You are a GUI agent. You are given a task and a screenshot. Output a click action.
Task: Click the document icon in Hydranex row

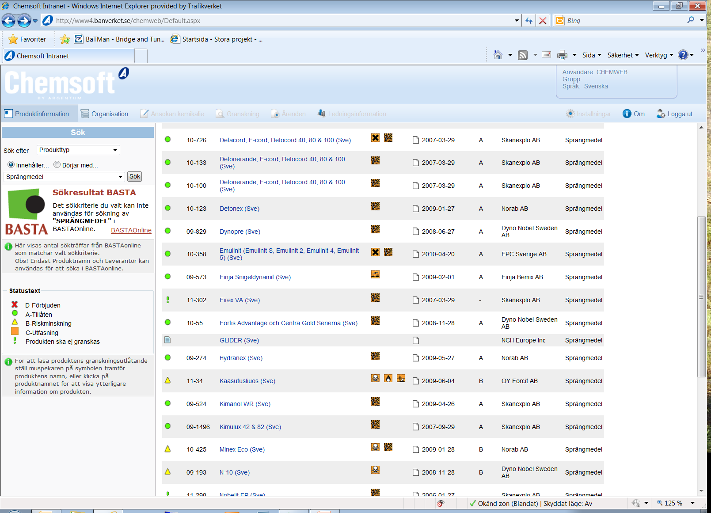(x=415, y=358)
